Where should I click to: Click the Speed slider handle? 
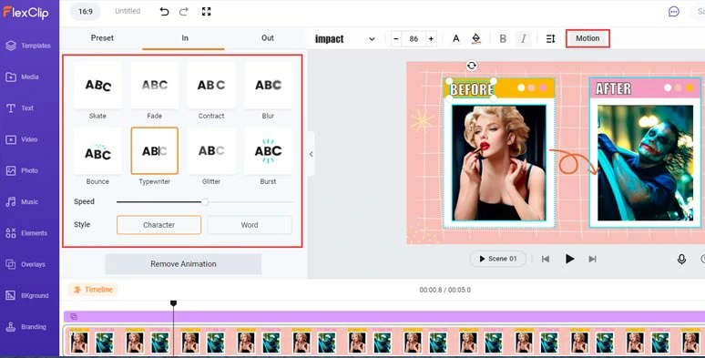(x=205, y=202)
